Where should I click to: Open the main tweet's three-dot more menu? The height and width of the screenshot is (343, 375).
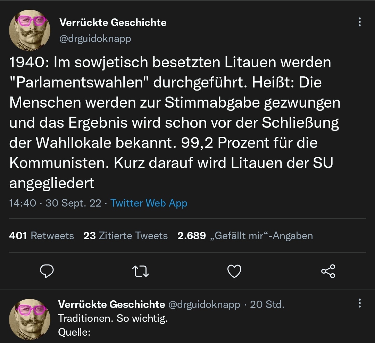359,22
